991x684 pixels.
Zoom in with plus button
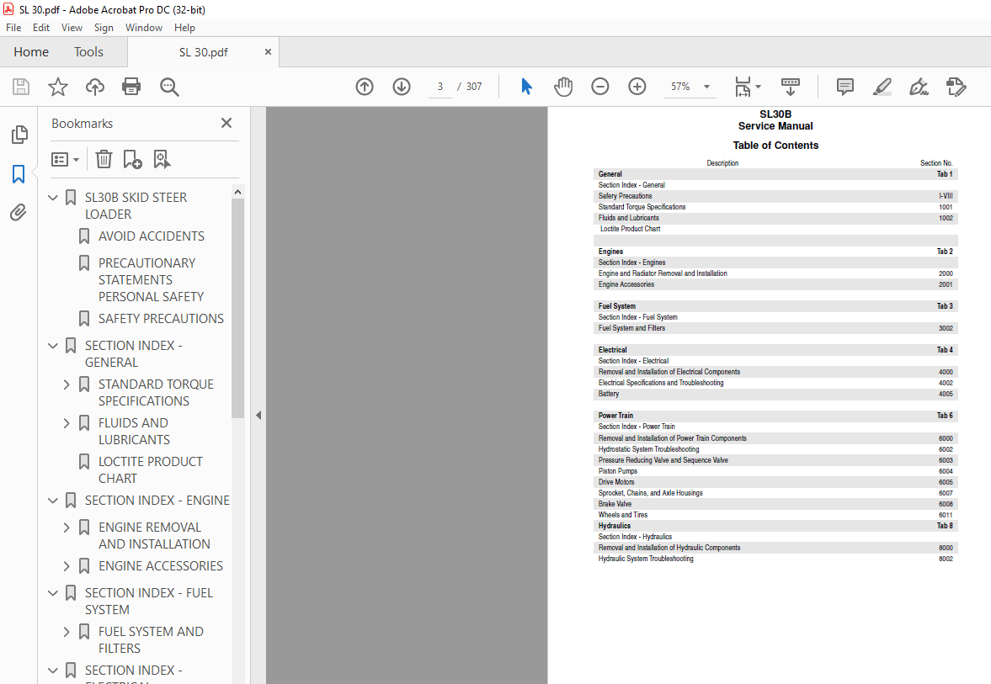click(x=637, y=87)
